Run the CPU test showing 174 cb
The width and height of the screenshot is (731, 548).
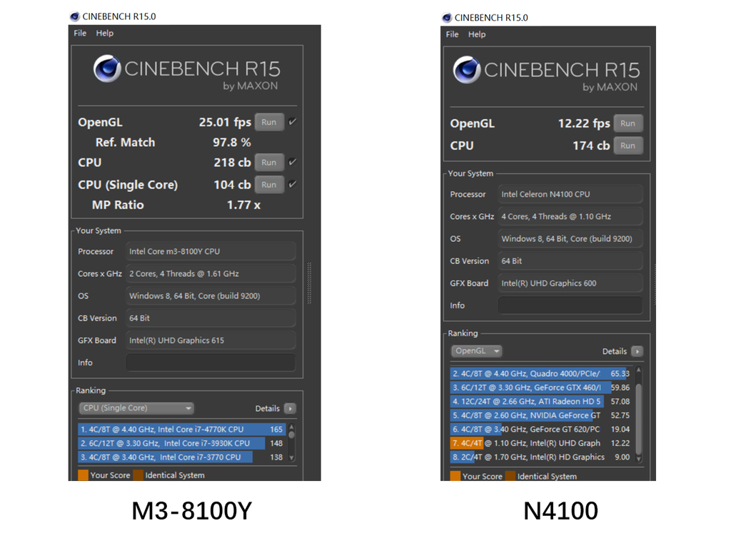pyautogui.click(x=628, y=146)
